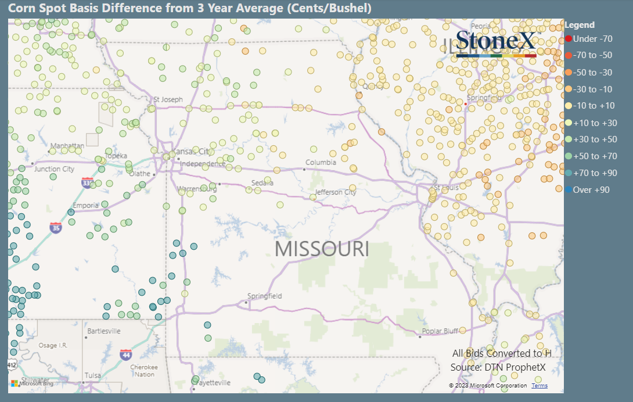
Task: Open the Terms link
Action: [x=540, y=385]
